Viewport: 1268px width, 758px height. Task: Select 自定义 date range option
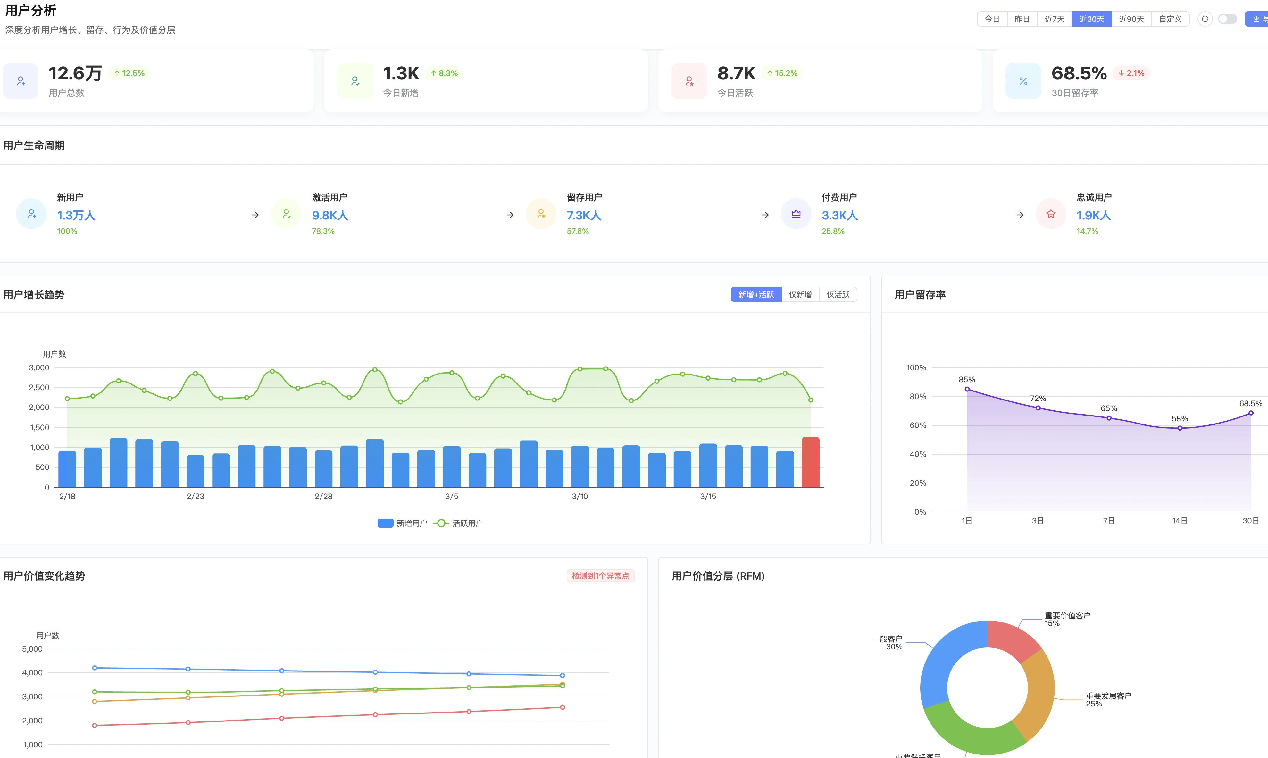[1170, 19]
